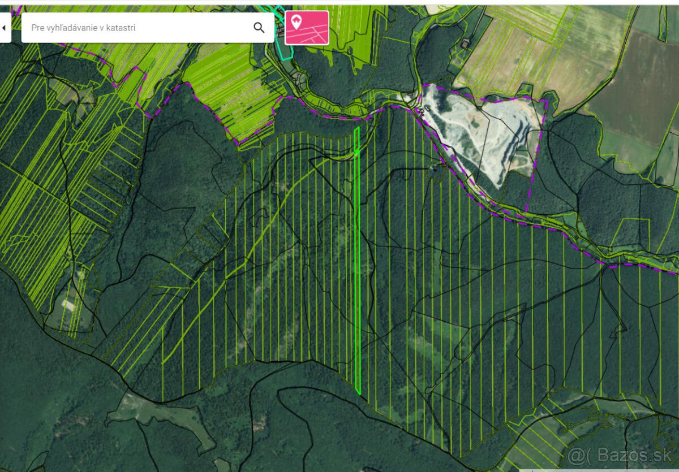Select the highlighted bright green narrow parcel
This screenshot has height=472, width=679.
pos(357,261)
